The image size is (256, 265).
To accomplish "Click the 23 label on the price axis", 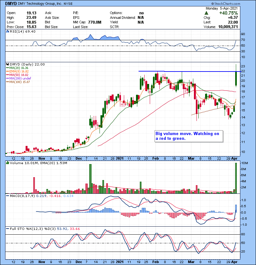I will (243, 66).
